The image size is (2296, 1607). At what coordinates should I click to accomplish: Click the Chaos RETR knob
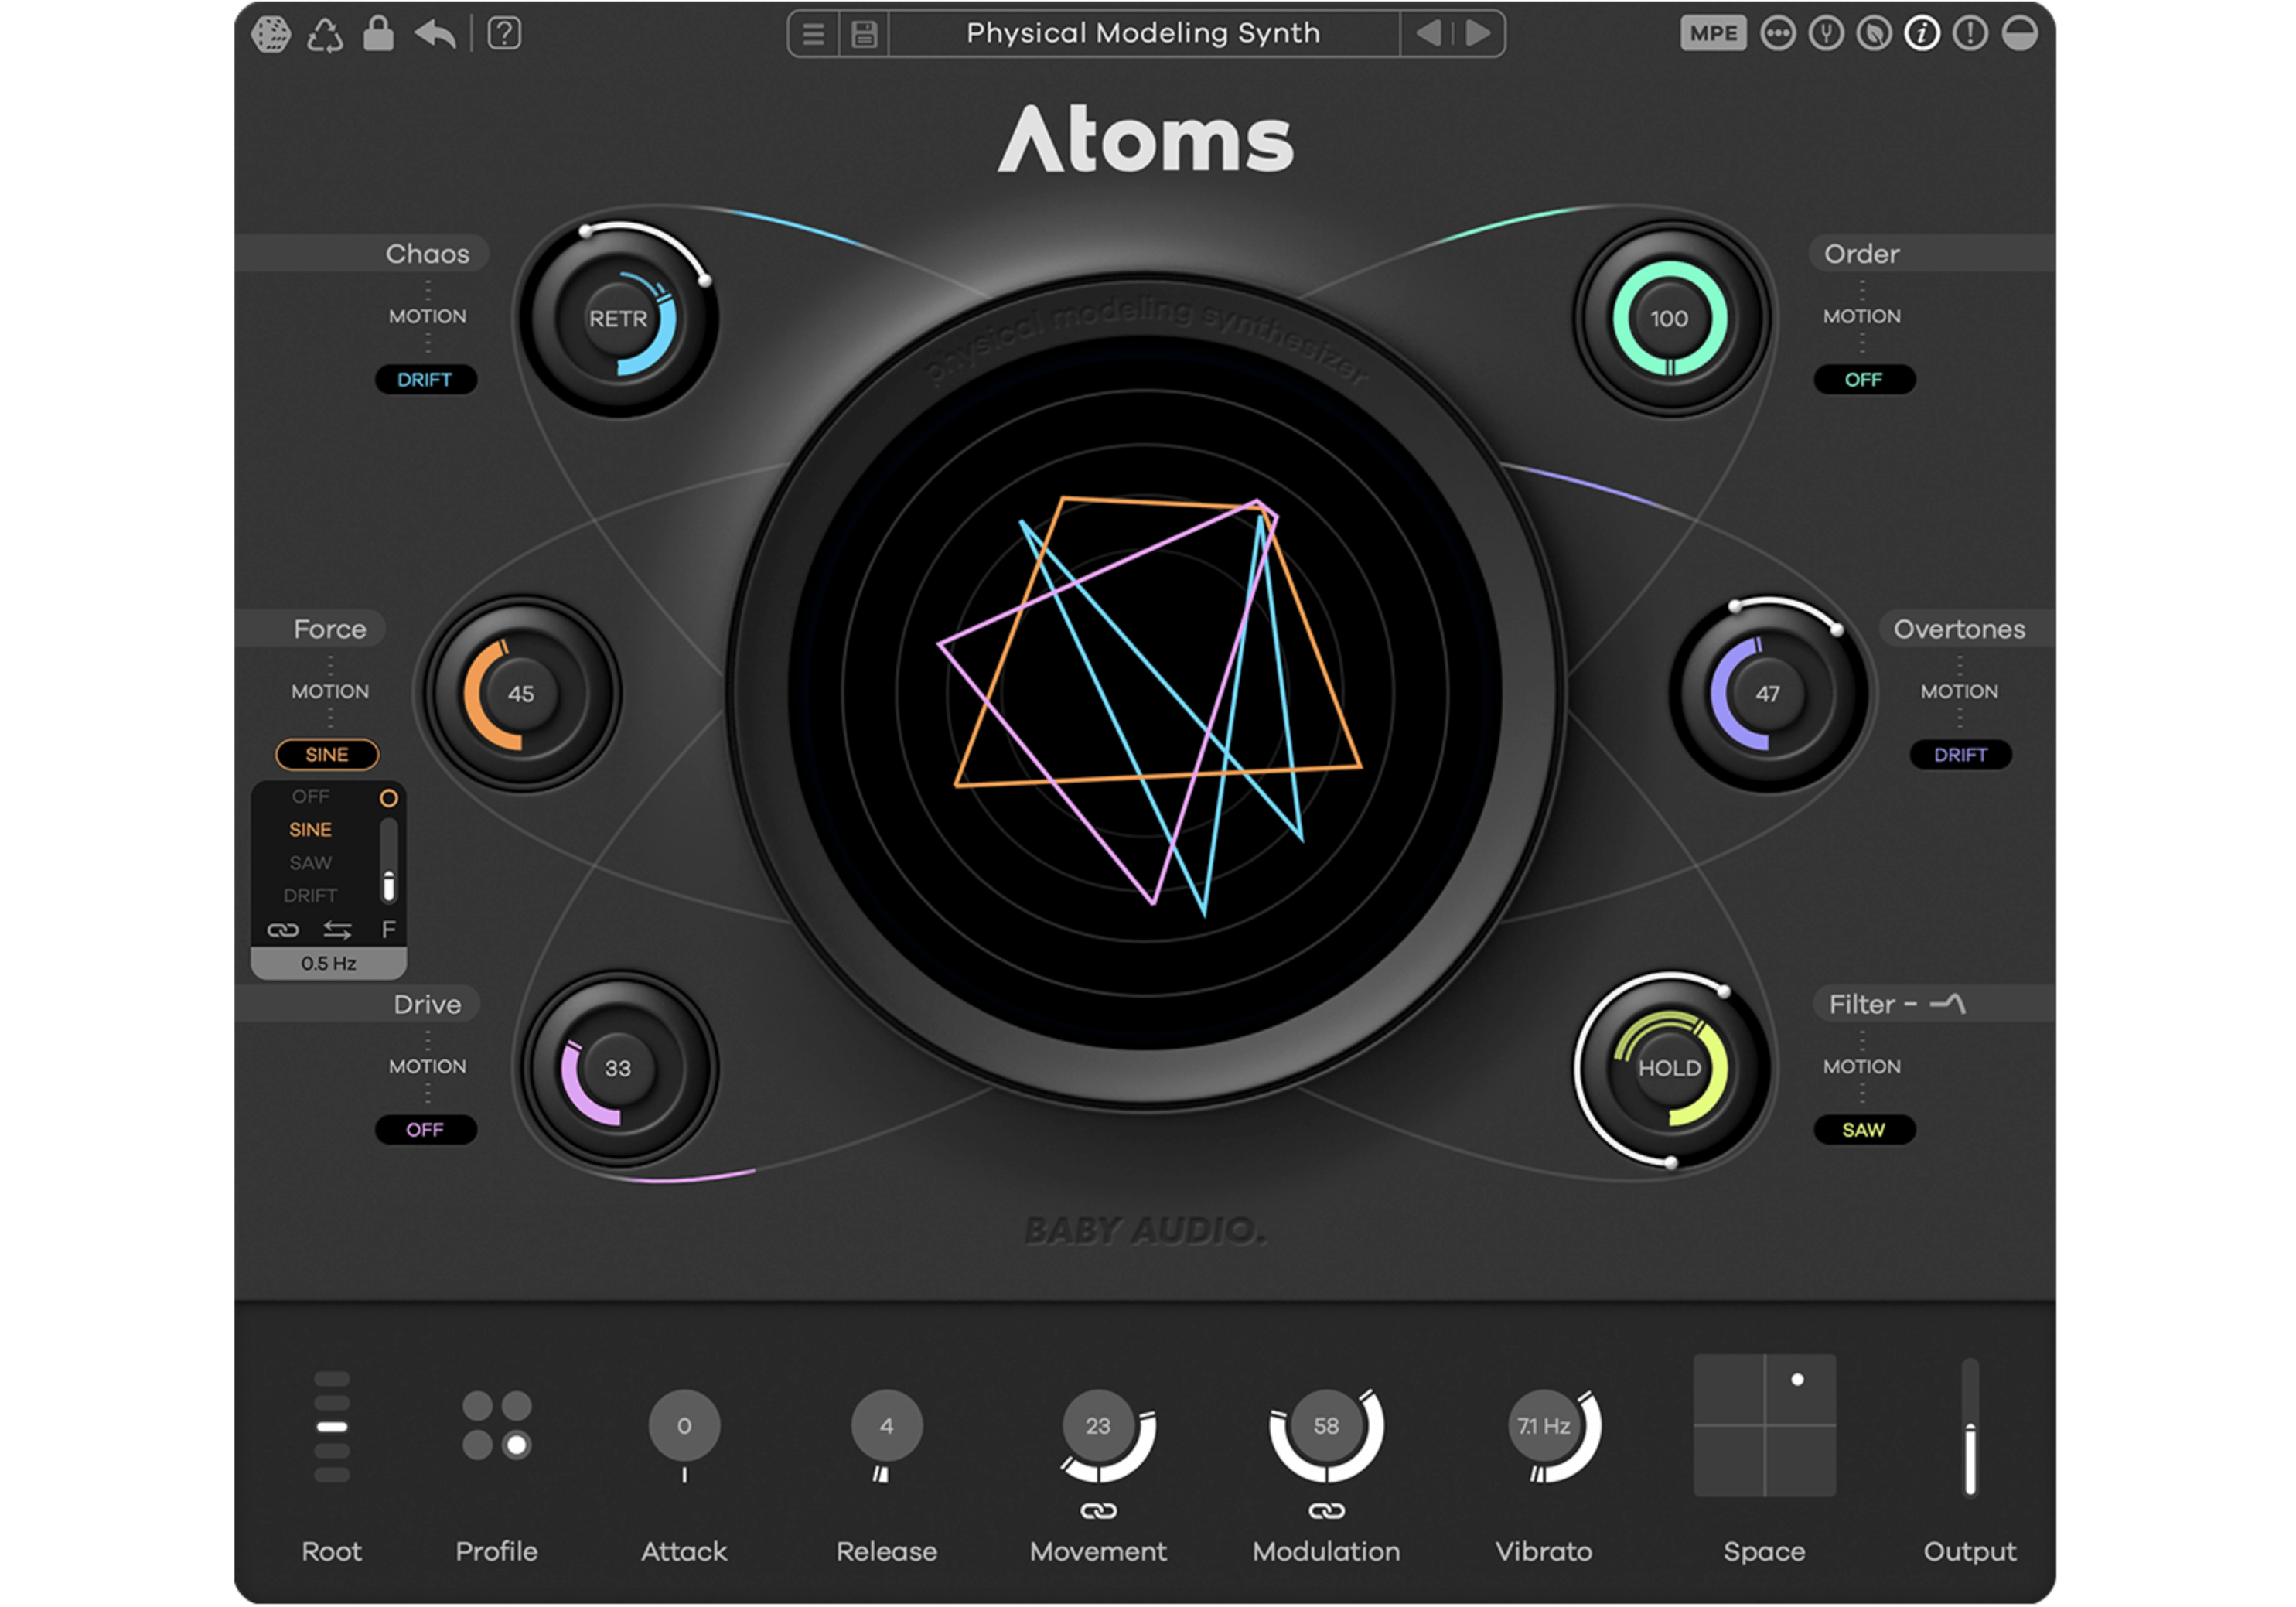[618, 319]
